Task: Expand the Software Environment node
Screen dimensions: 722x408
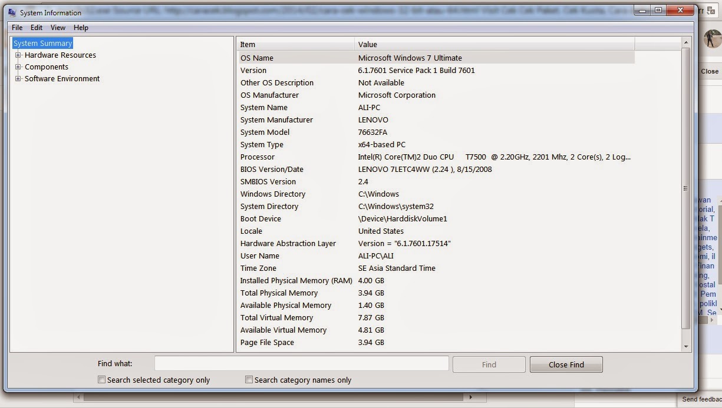Action: pyautogui.click(x=18, y=78)
